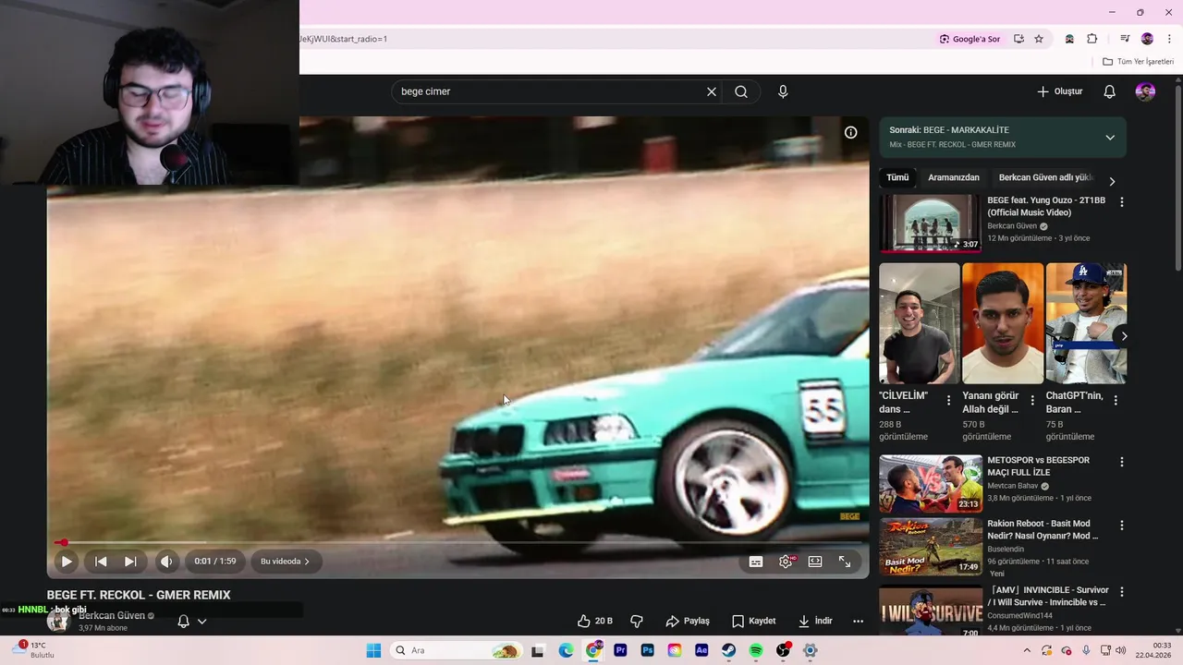Show hidden system tray icons
The image size is (1183, 665).
coord(1026,650)
